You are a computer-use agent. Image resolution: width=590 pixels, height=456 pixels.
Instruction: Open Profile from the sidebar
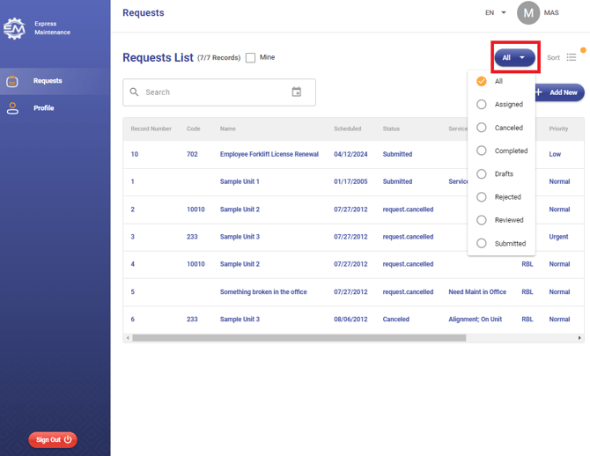[x=44, y=108]
